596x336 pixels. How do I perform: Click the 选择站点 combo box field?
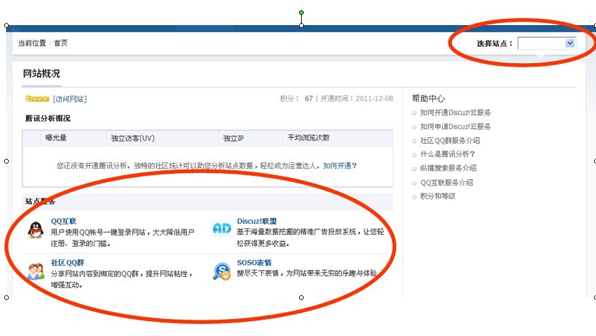[546, 43]
